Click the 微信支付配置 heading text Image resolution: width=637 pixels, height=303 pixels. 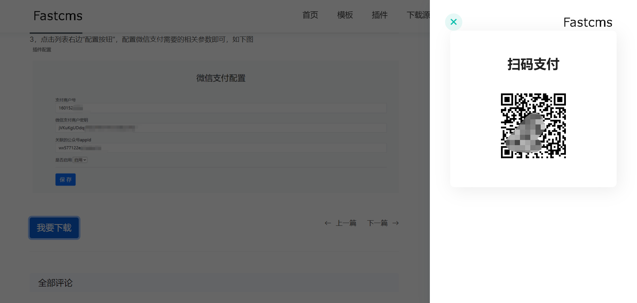pyautogui.click(x=221, y=78)
